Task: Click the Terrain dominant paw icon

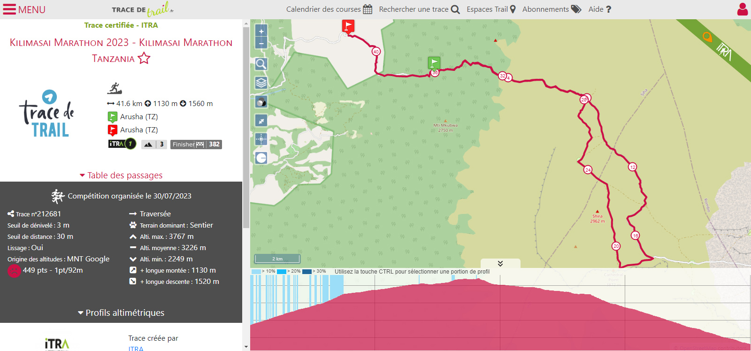Action: click(133, 225)
